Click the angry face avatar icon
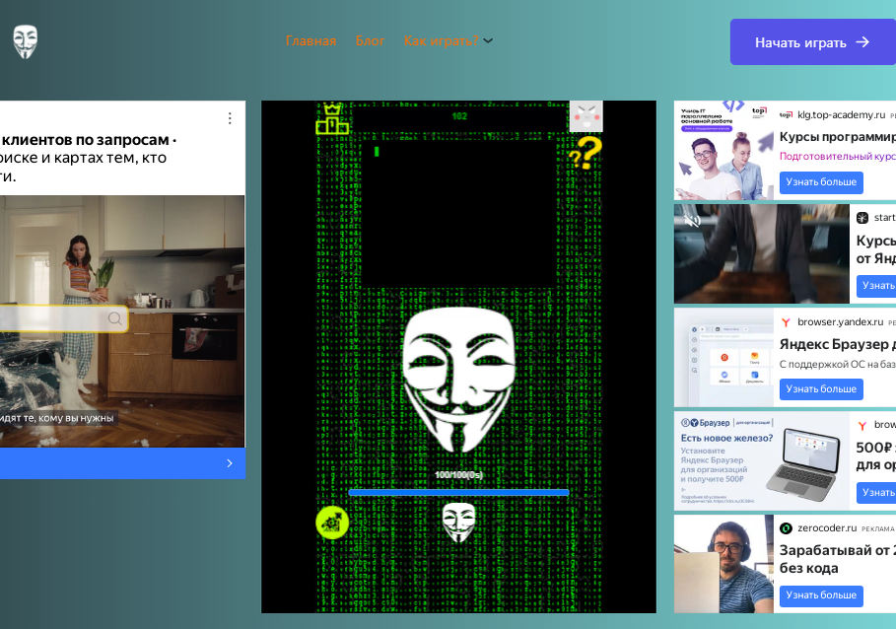Image resolution: width=896 pixels, height=629 pixels. [586, 116]
